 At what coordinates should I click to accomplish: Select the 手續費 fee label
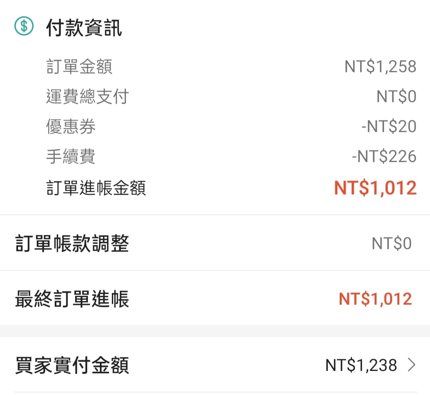[x=71, y=156]
